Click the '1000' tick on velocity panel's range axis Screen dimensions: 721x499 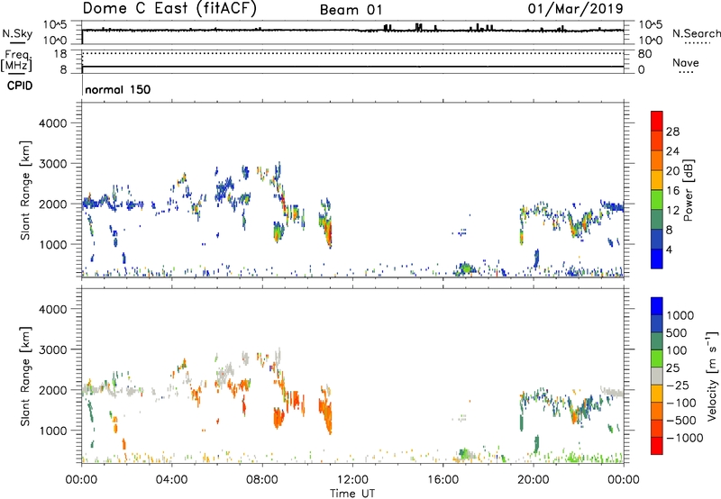(x=52, y=431)
